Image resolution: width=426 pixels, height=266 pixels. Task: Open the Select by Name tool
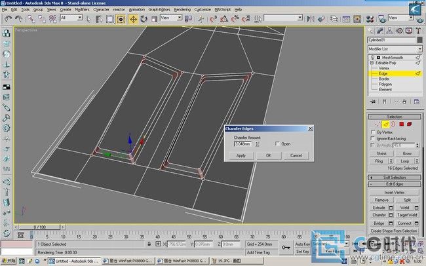tap(99, 19)
